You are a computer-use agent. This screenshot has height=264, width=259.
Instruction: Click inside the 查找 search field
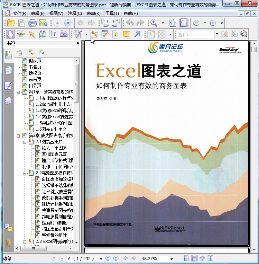pyautogui.click(x=196, y=35)
